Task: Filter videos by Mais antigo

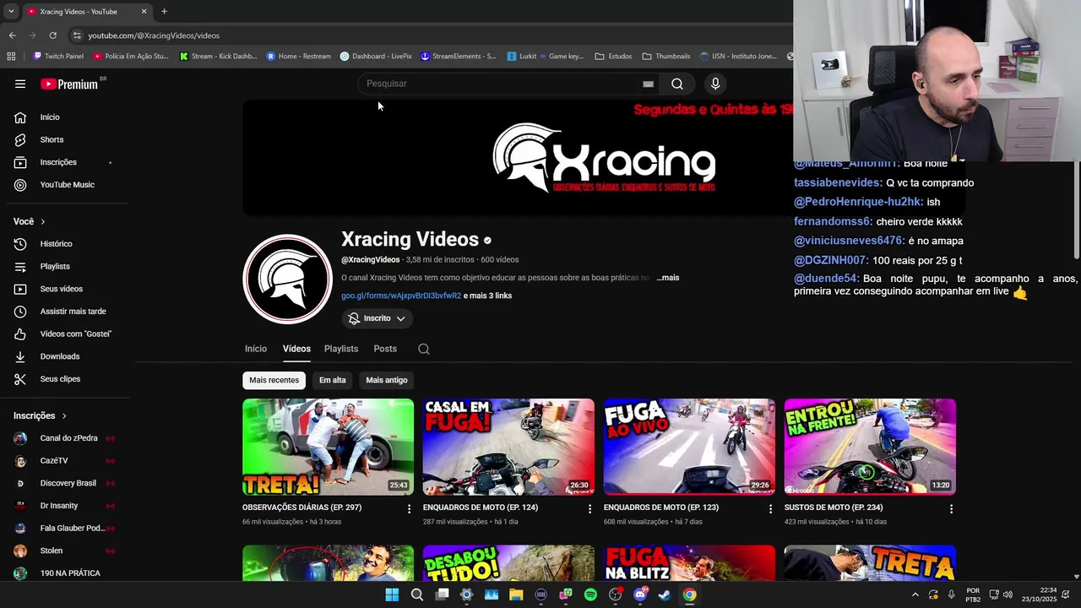Action: 387,380
